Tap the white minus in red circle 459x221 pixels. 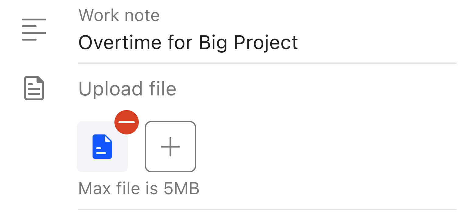pyautogui.click(x=127, y=122)
